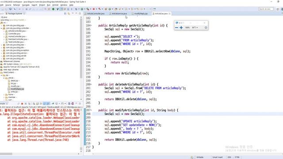Toggle Scroll Lock in Console toolbar

pos(37,104)
